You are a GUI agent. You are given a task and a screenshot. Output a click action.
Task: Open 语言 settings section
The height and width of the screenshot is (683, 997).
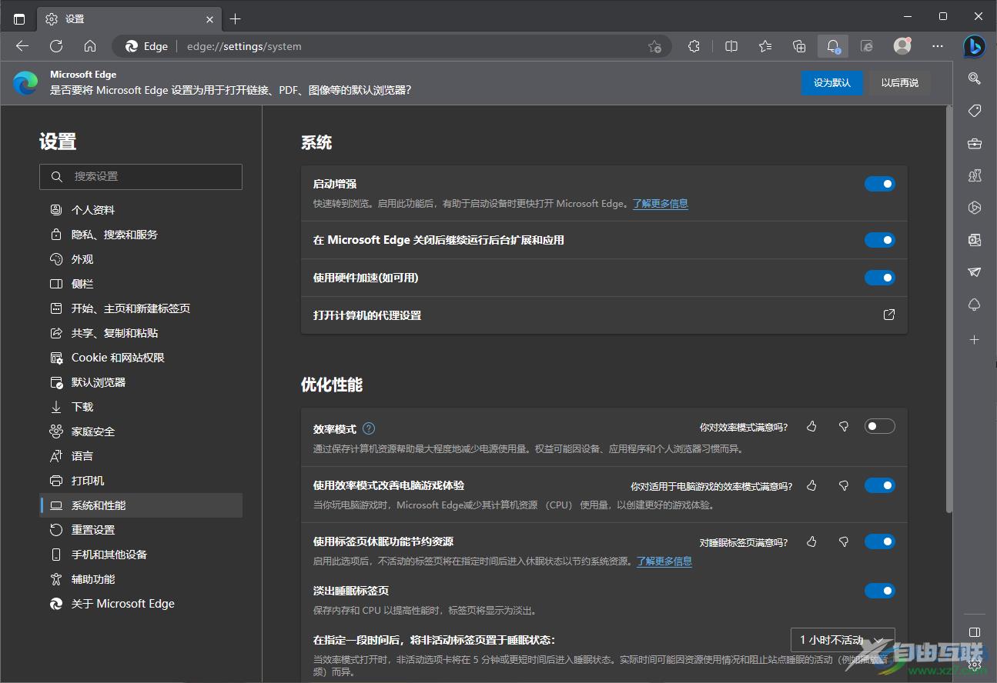pyautogui.click(x=141, y=456)
